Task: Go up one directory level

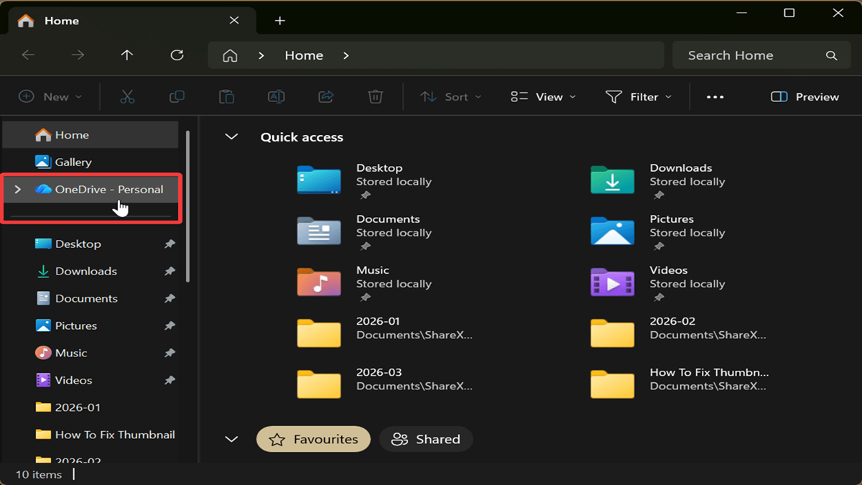Action: (x=127, y=55)
